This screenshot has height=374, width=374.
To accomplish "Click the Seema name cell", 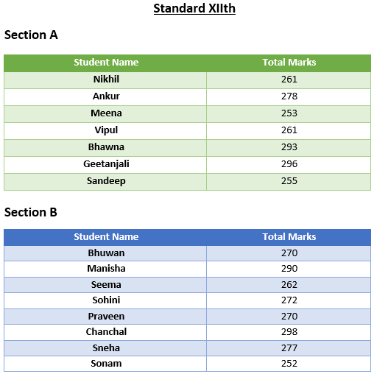I will tap(105, 285).
